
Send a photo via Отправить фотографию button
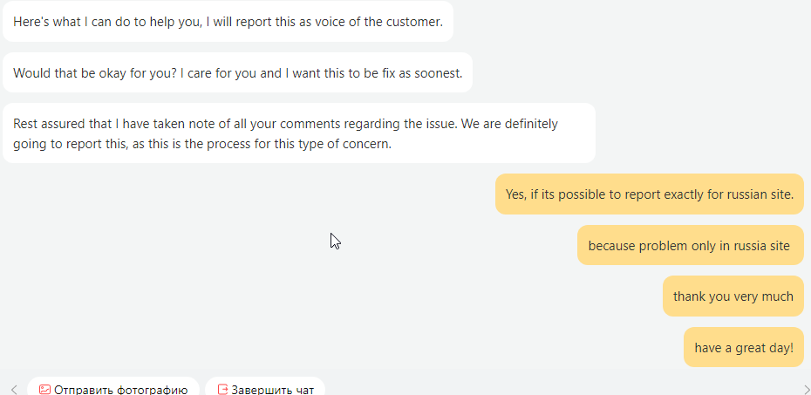pos(113,386)
